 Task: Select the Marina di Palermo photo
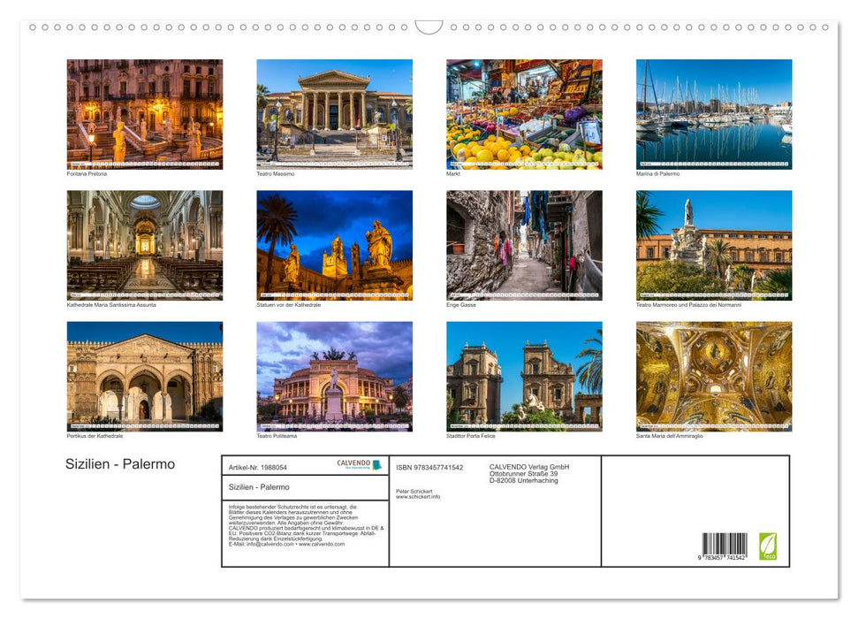point(714,114)
